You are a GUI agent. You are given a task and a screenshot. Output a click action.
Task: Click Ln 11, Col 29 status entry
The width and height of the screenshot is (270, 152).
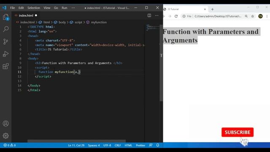coord(76,145)
